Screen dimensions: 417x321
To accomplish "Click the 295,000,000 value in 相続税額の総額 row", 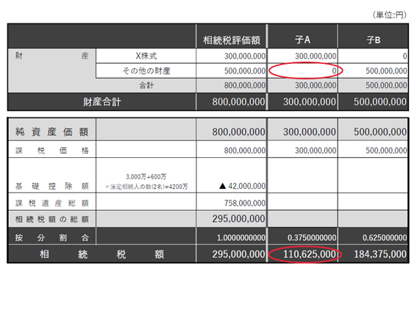I will point(238,219).
